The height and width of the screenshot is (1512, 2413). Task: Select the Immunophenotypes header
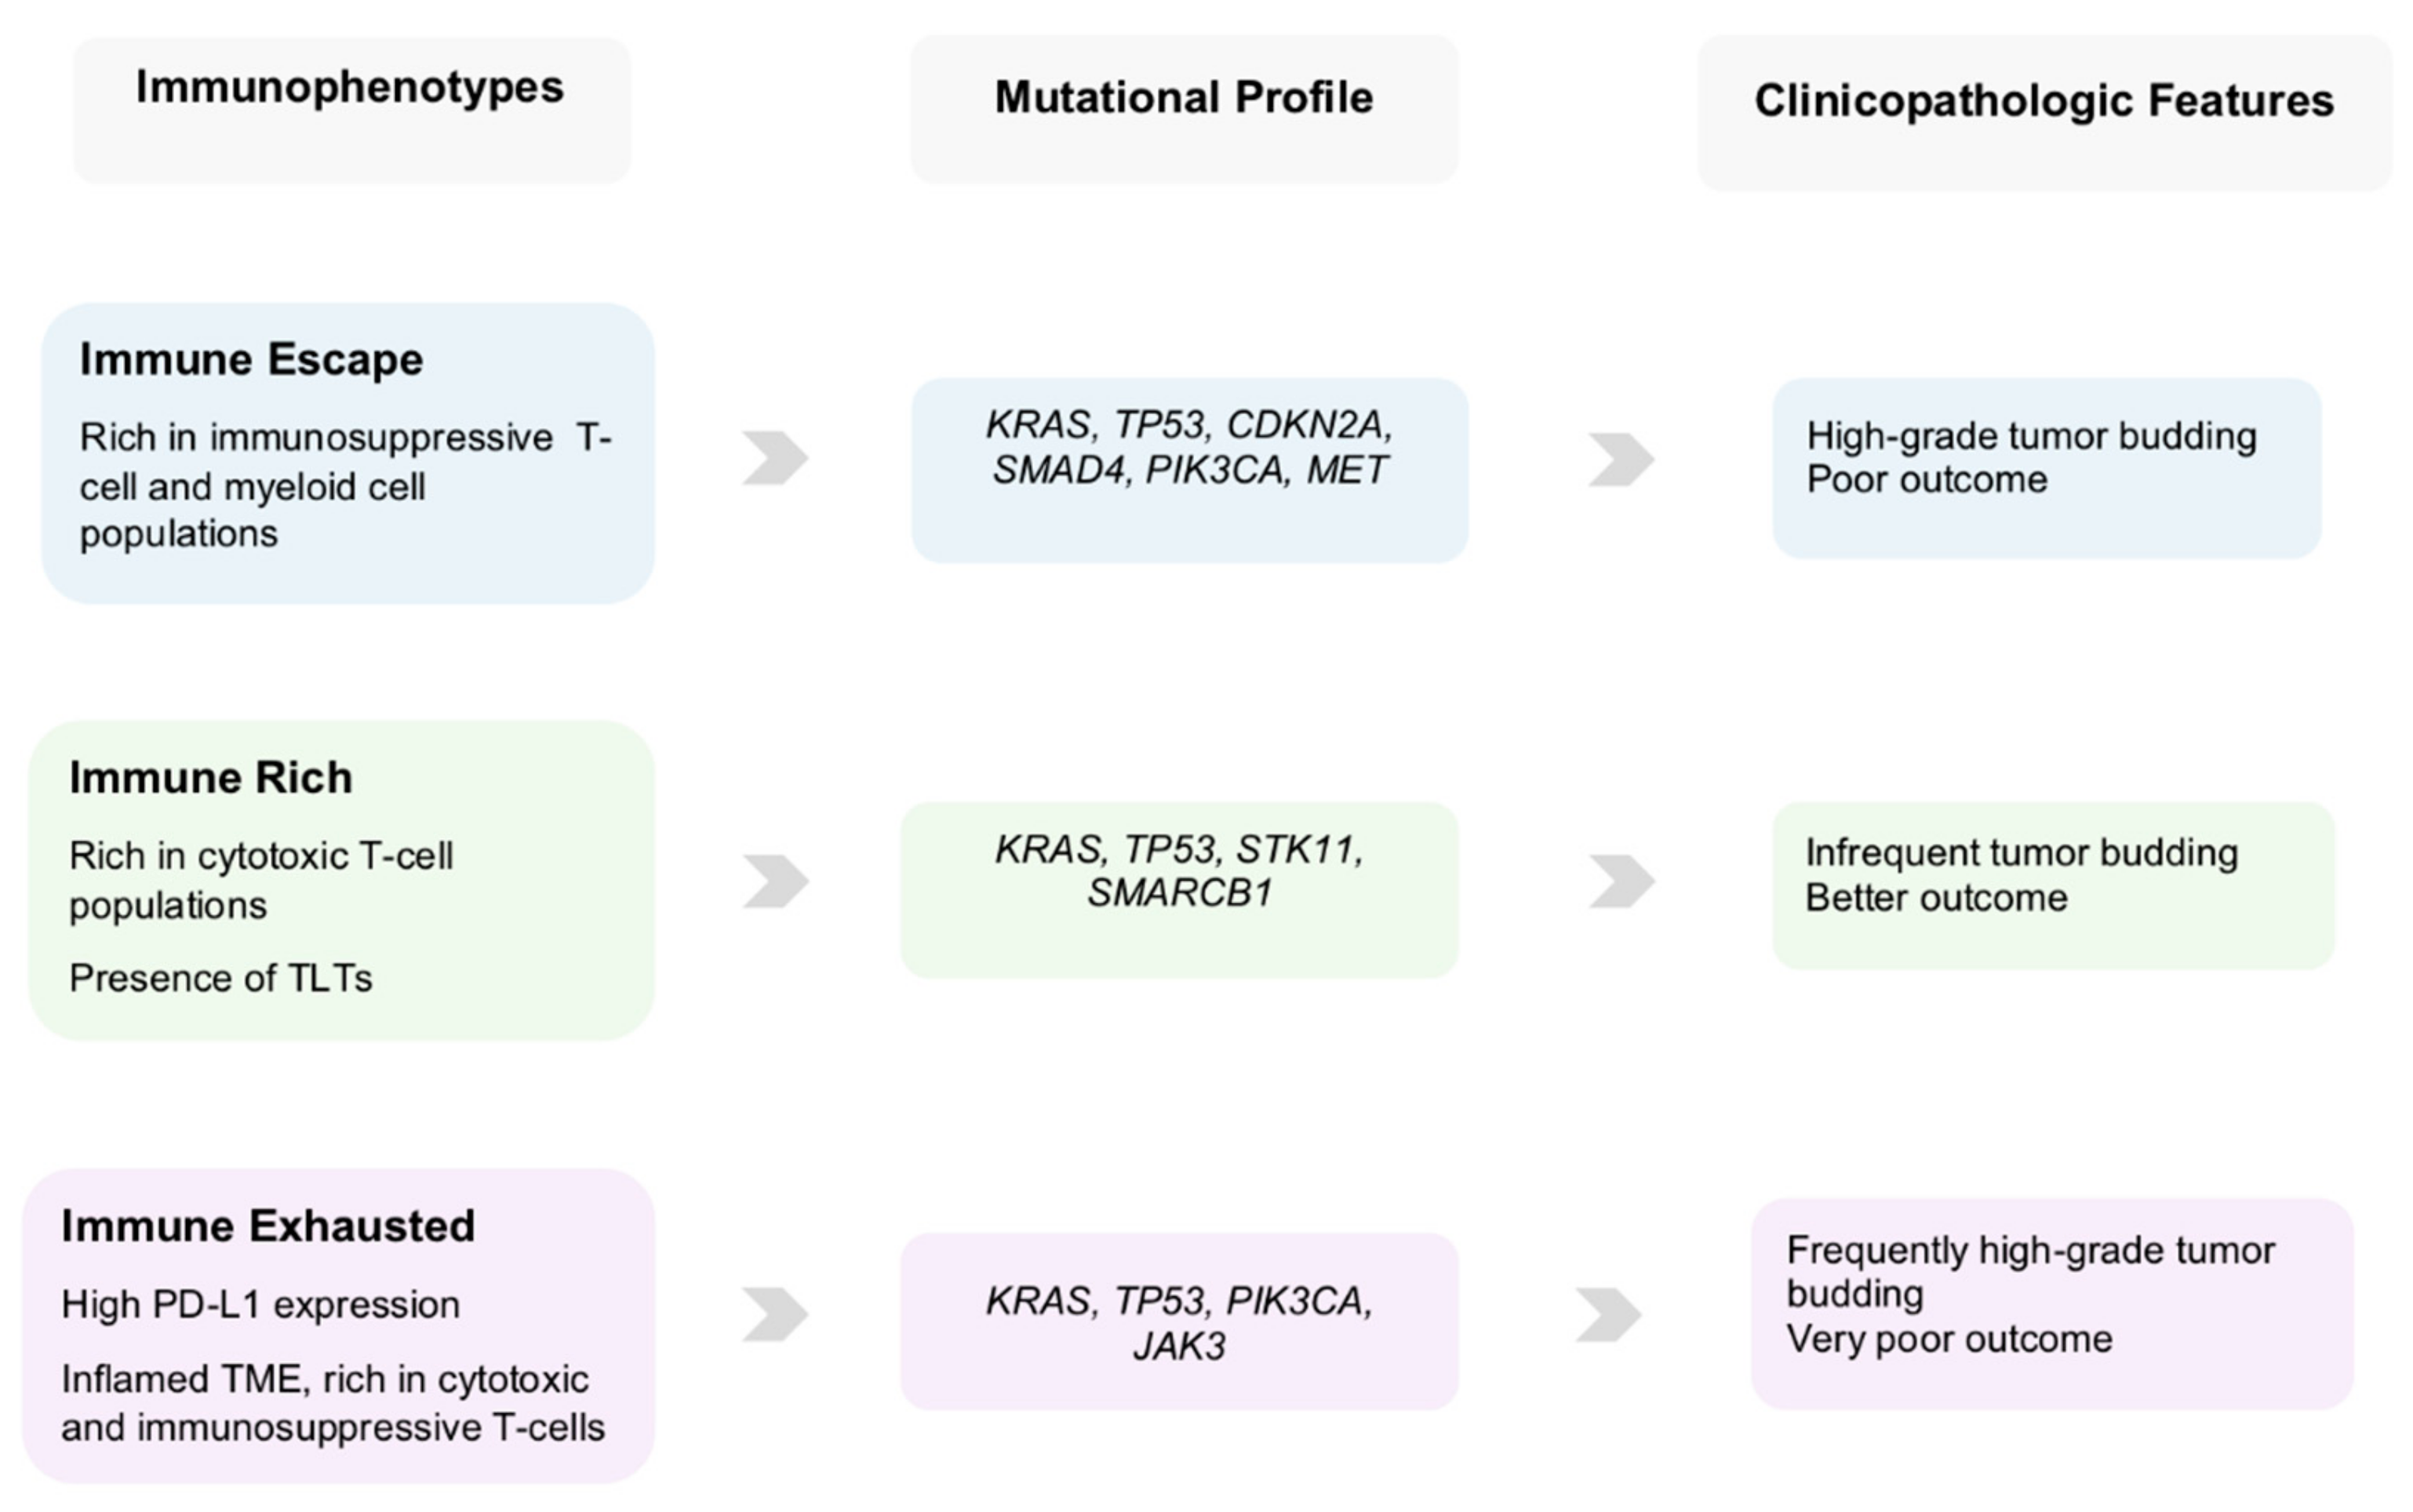351,109
